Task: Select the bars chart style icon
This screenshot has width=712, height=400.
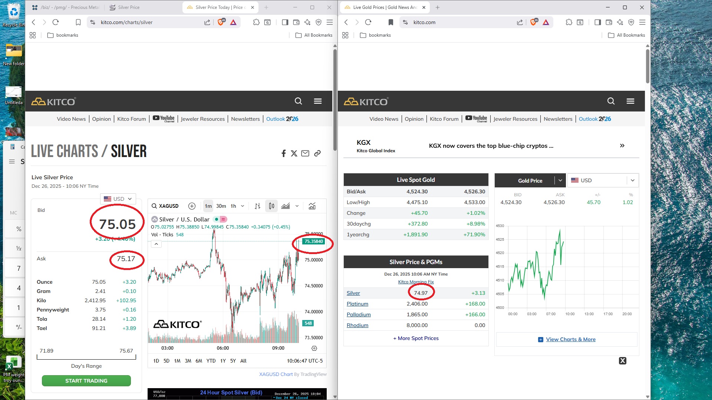Action: click(257, 206)
